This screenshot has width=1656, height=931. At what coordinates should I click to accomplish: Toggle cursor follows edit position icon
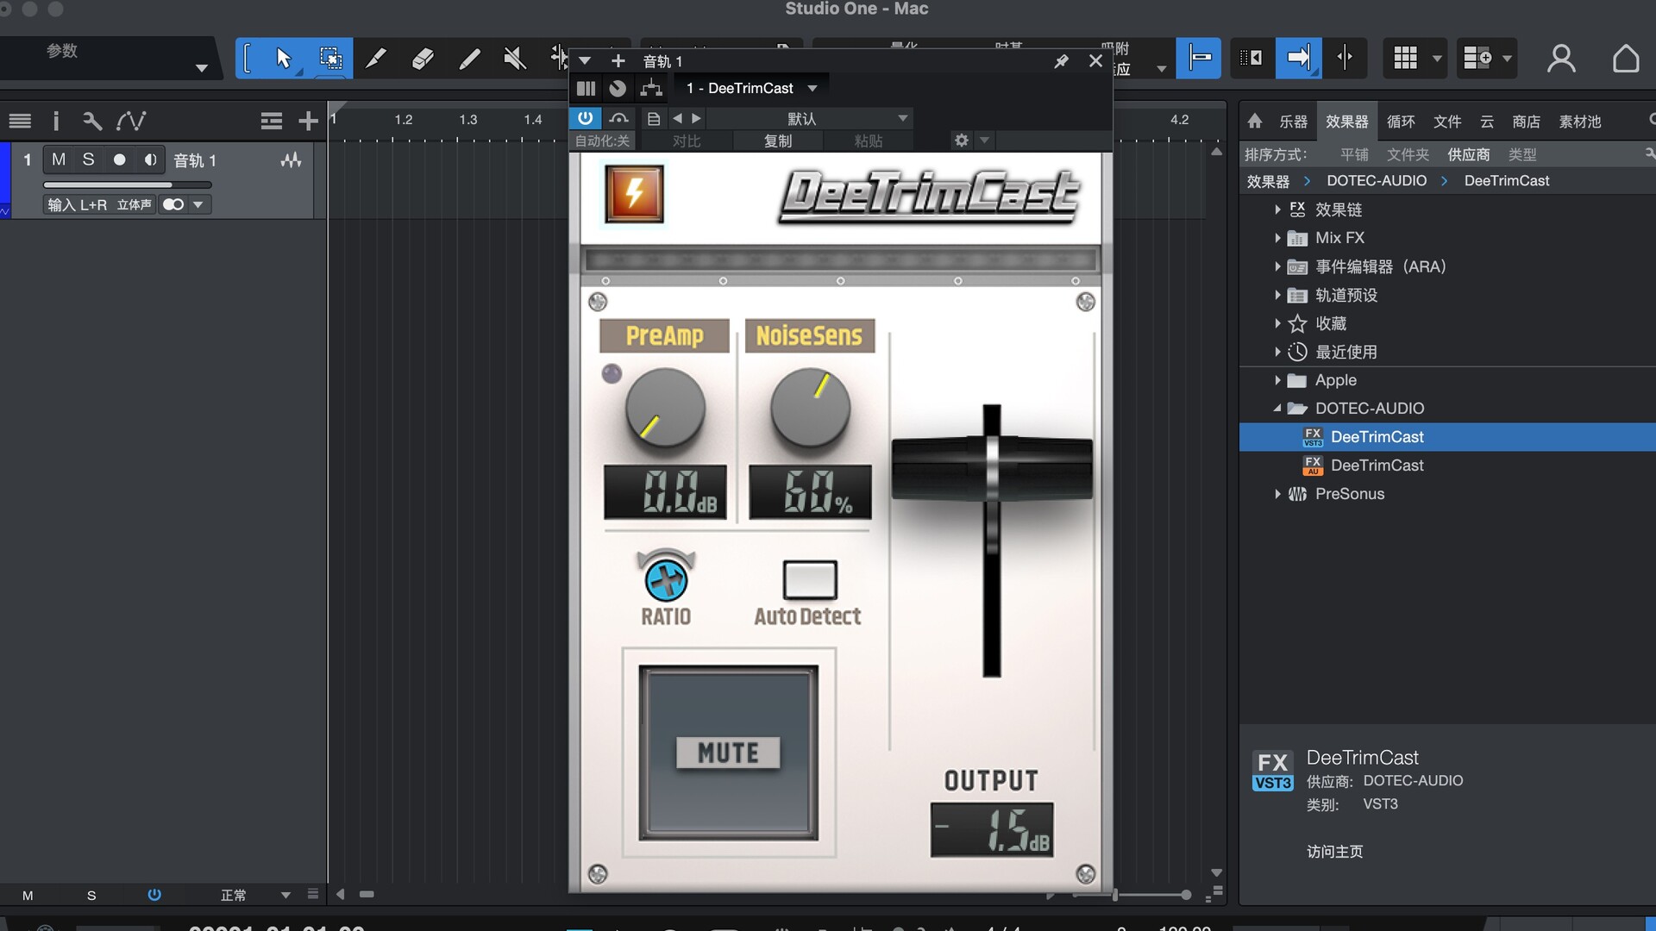point(1345,58)
